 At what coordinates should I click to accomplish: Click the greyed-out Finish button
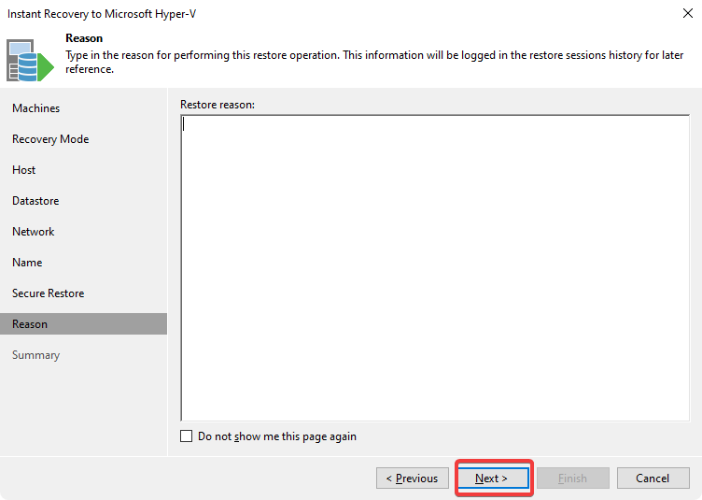coord(572,479)
